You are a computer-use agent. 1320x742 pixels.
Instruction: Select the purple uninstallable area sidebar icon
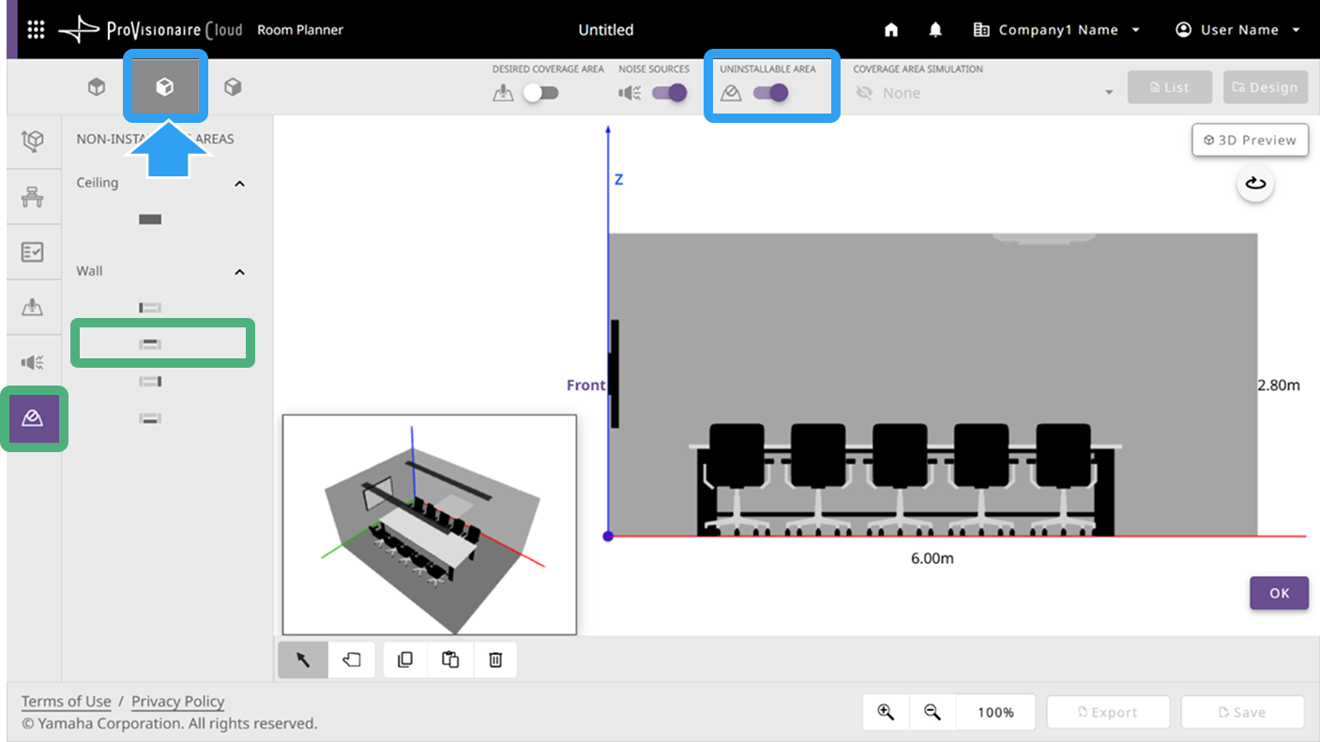click(x=34, y=418)
